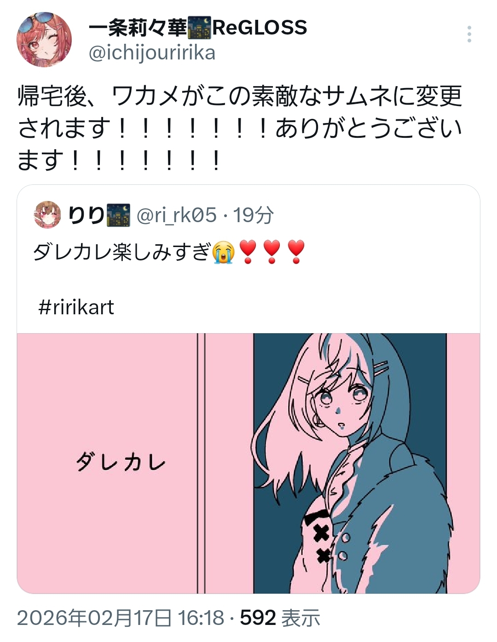The height and width of the screenshot is (642, 497).
Task: Click the @ichijouririka handle
Action: (152, 53)
